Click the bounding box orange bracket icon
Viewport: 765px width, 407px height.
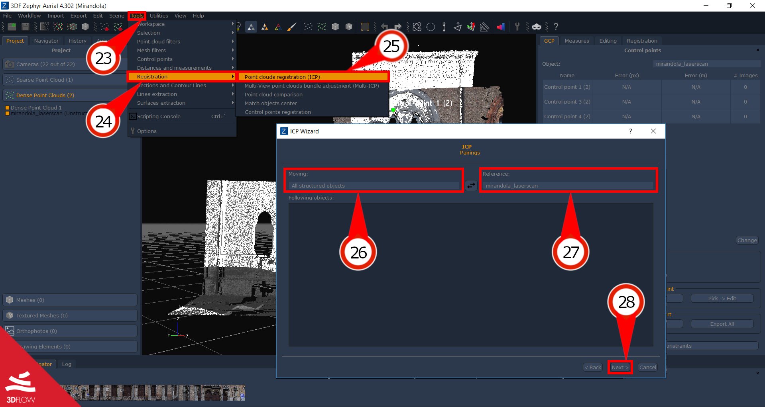click(x=365, y=27)
